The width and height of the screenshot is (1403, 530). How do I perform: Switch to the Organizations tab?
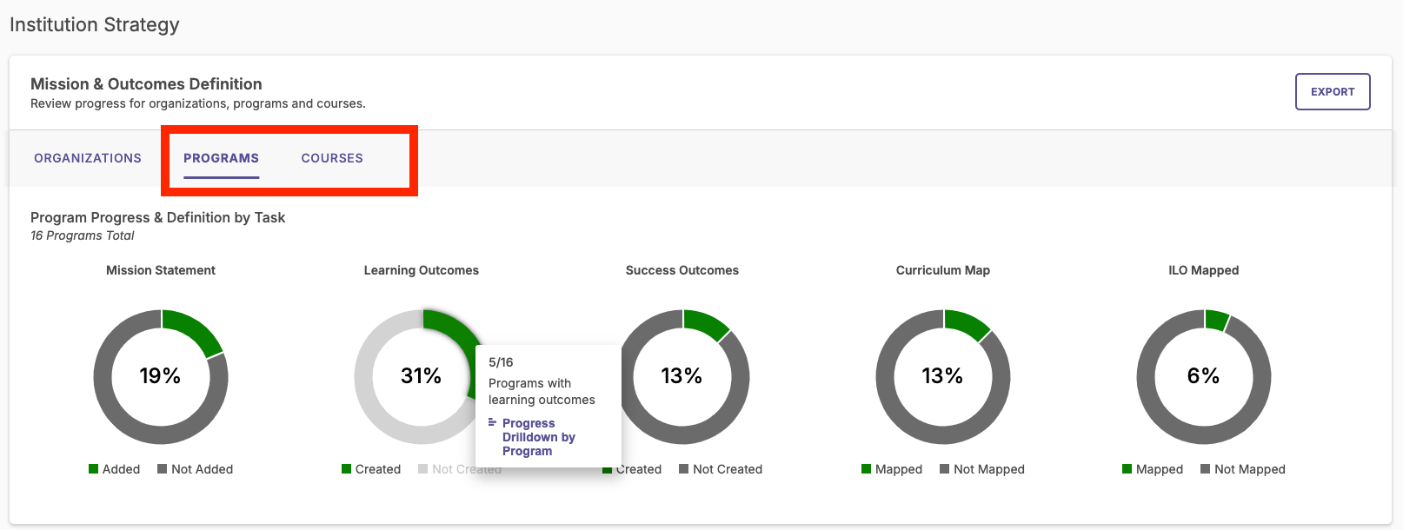[x=88, y=158]
